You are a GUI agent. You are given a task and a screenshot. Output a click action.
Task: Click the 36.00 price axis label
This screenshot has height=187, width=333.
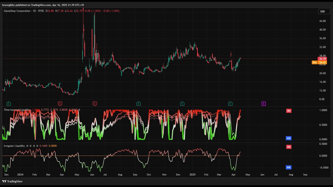pos(322,38)
